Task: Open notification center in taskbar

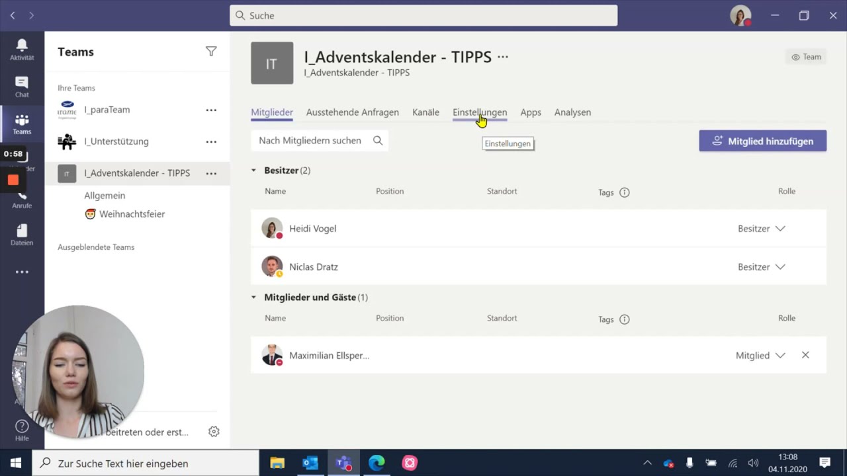Action: click(x=825, y=463)
